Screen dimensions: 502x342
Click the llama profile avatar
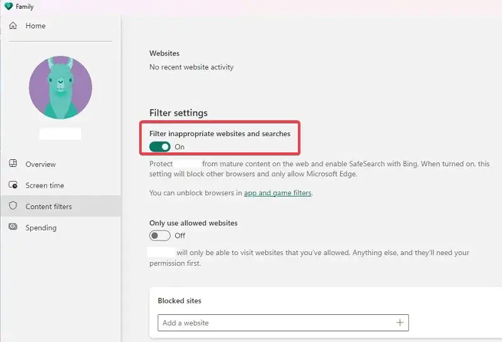60,87
